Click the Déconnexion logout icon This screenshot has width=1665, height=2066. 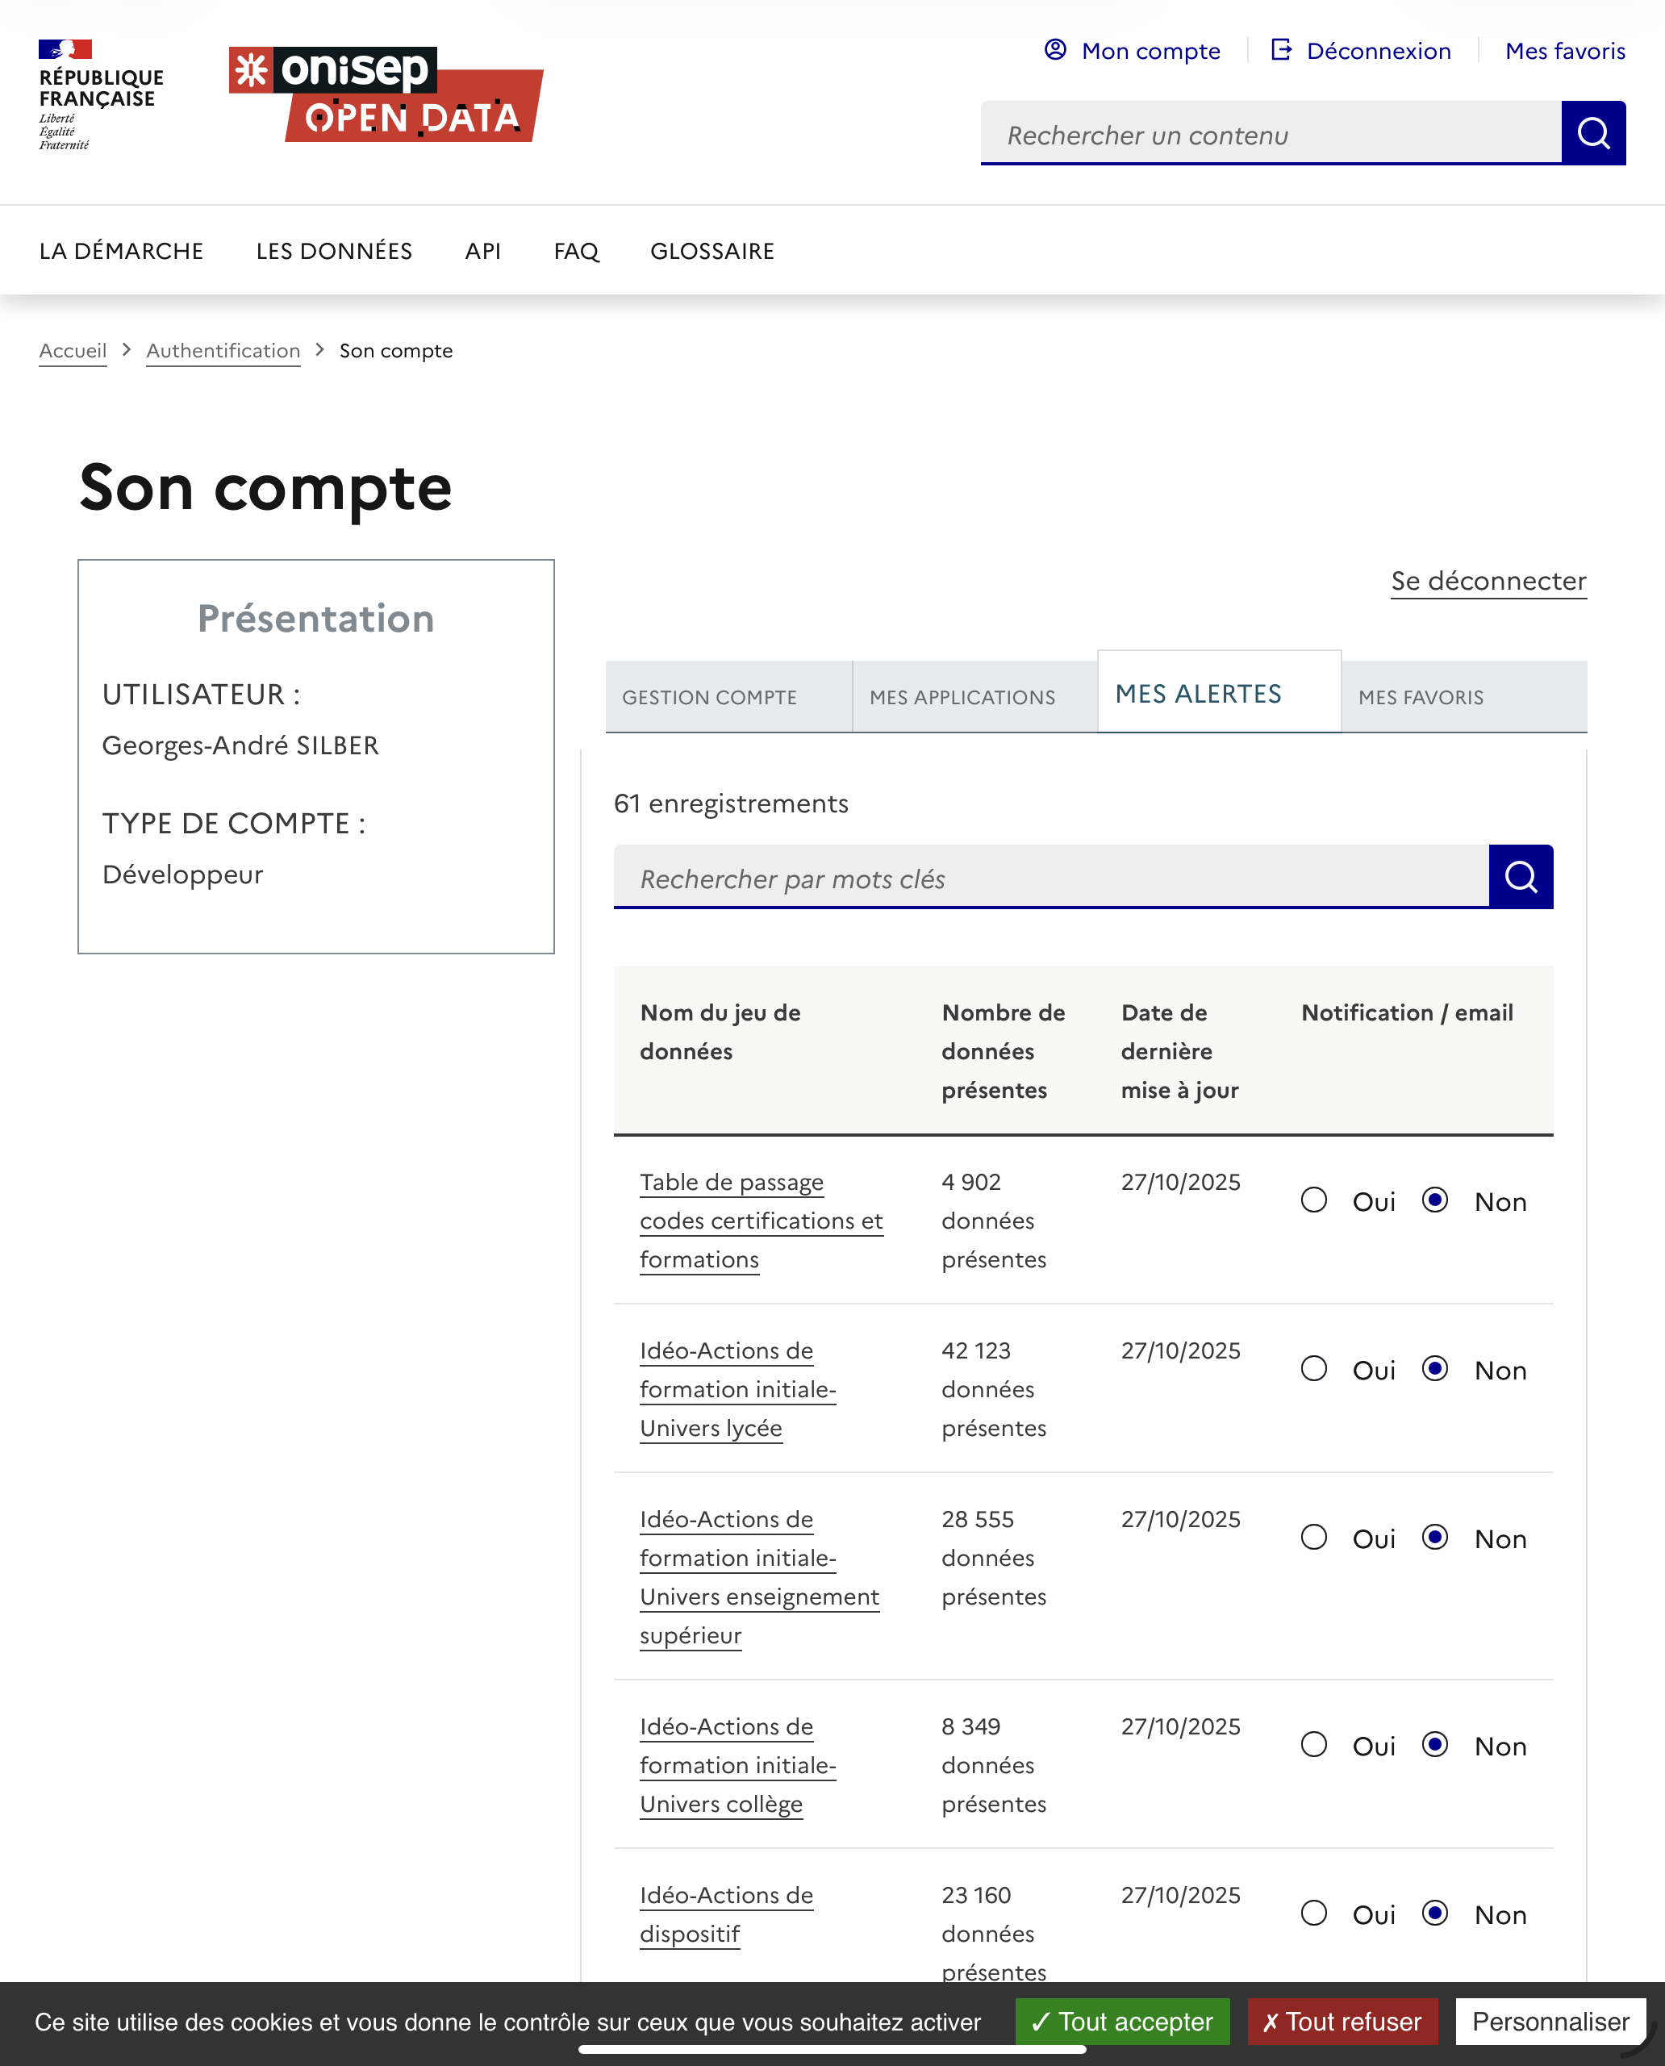(x=1281, y=50)
